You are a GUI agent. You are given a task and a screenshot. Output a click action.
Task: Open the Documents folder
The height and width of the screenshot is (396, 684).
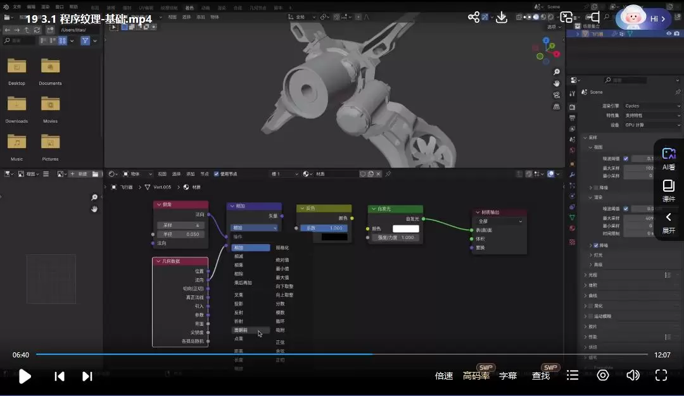50,72
